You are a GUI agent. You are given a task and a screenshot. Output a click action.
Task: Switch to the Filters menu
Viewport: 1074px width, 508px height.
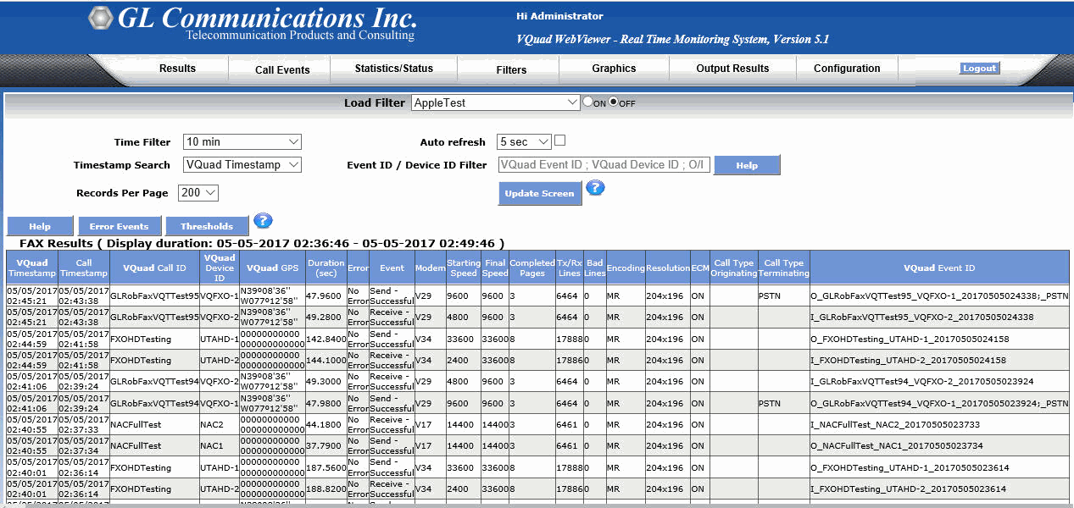coord(511,69)
